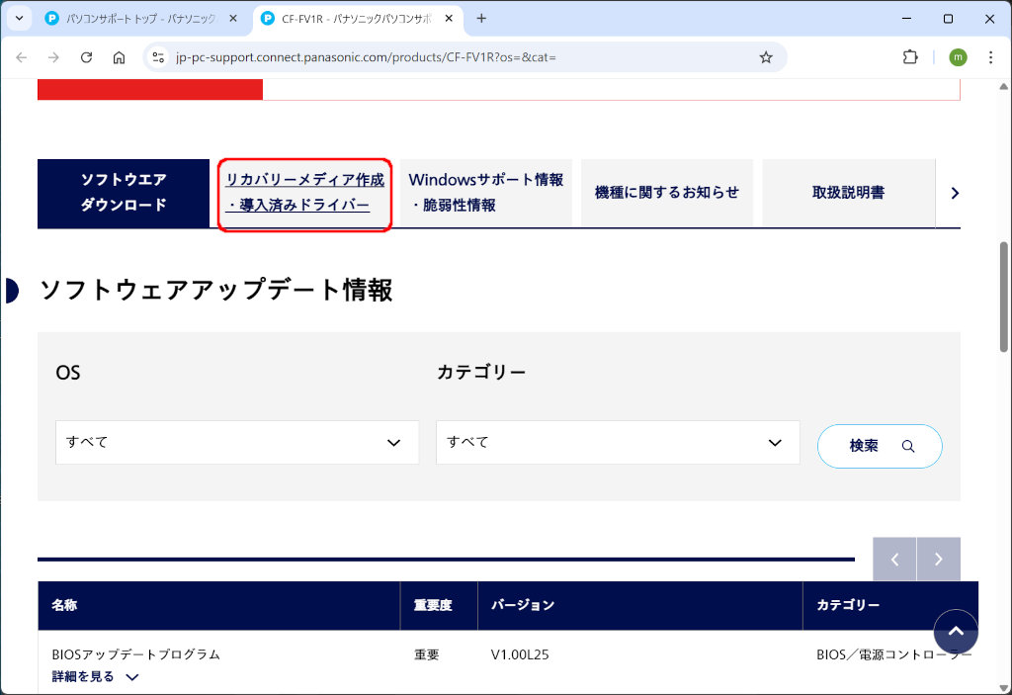Screen dimensions: 1012x695
Task: Click the V1.00L25 version cell
Action: click(x=520, y=654)
